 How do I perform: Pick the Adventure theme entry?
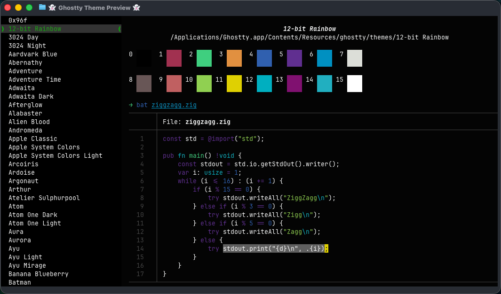pos(25,71)
